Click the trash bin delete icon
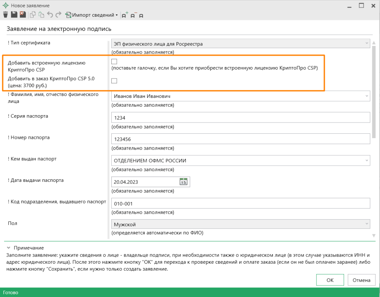The width and height of the screenshot is (380, 297). pyautogui.click(x=5, y=15)
